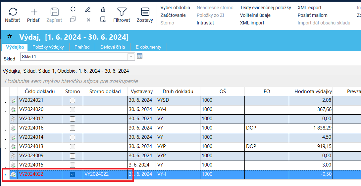Check Storno box for VY2024021
The height and width of the screenshot is (186, 361).
72,100
